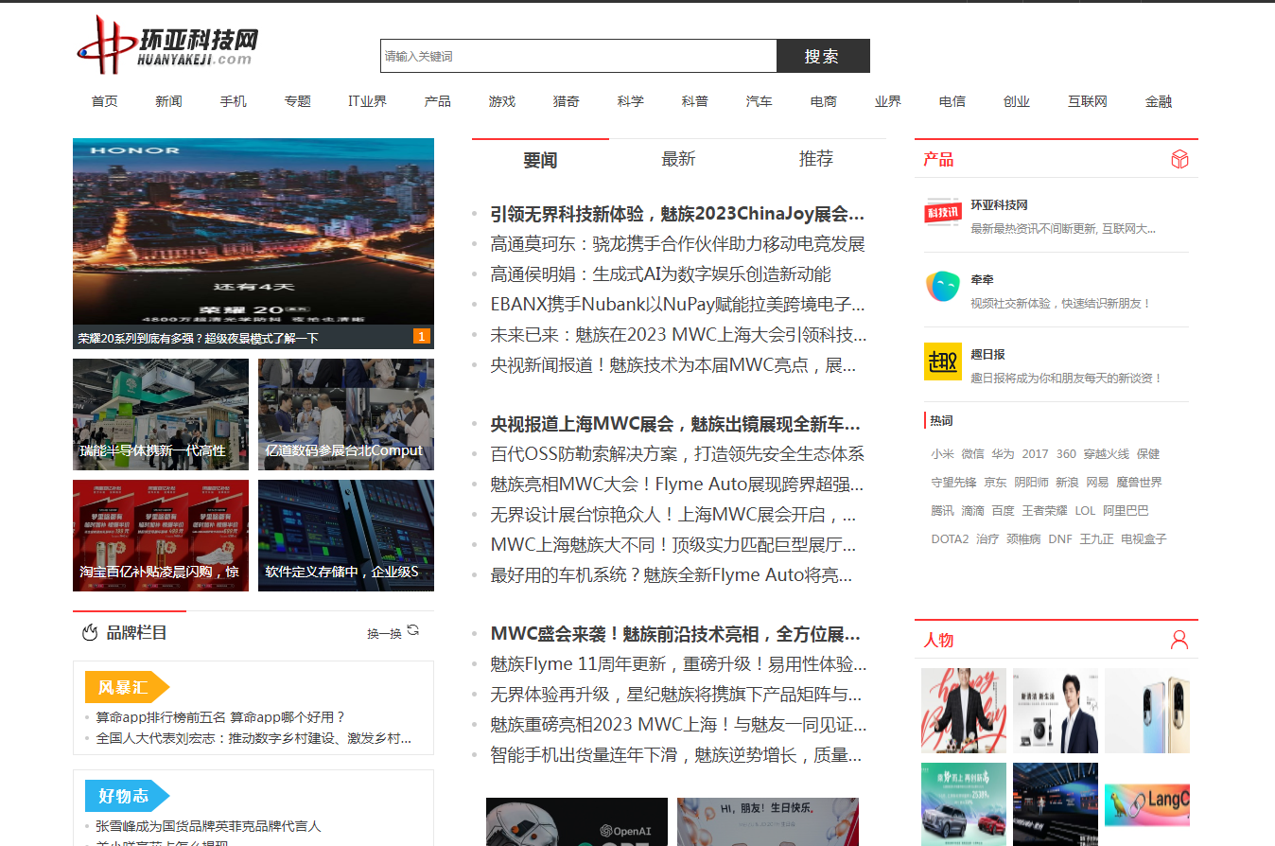Open 全国人大代表刘宏志 link
Image resolution: width=1275 pixels, height=846 pixels.
pos(253,738)
